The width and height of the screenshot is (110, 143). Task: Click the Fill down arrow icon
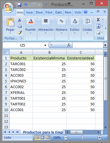pos(98,26)
